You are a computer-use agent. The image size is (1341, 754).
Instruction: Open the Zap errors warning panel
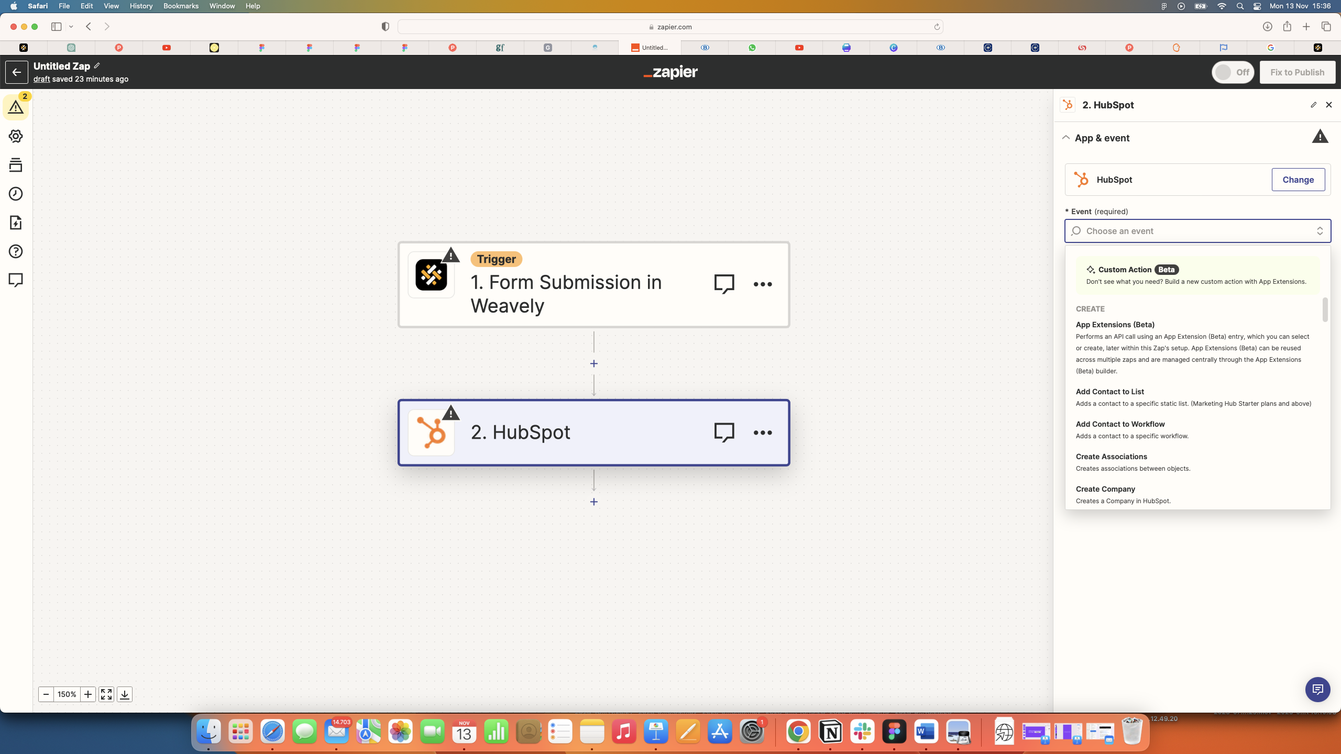tap(16, 107)
